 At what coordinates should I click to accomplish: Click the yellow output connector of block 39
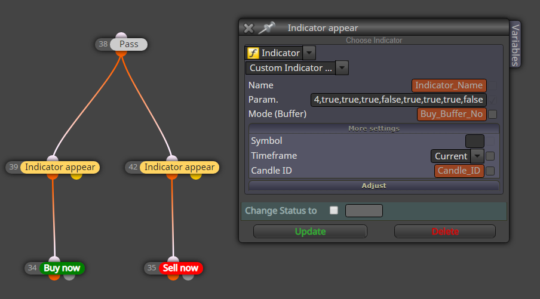pyautogui.click(x=76, y=176)
